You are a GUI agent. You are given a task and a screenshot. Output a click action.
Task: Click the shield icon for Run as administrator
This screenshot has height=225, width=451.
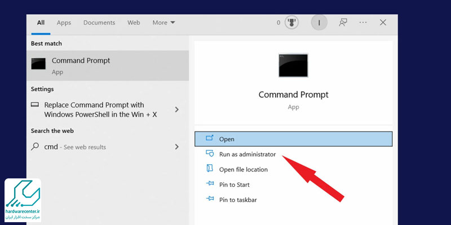click(x=210, y=154)
